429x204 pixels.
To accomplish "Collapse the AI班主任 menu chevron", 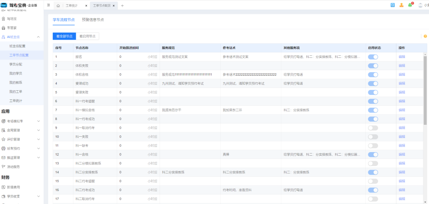I will point(38,37).
